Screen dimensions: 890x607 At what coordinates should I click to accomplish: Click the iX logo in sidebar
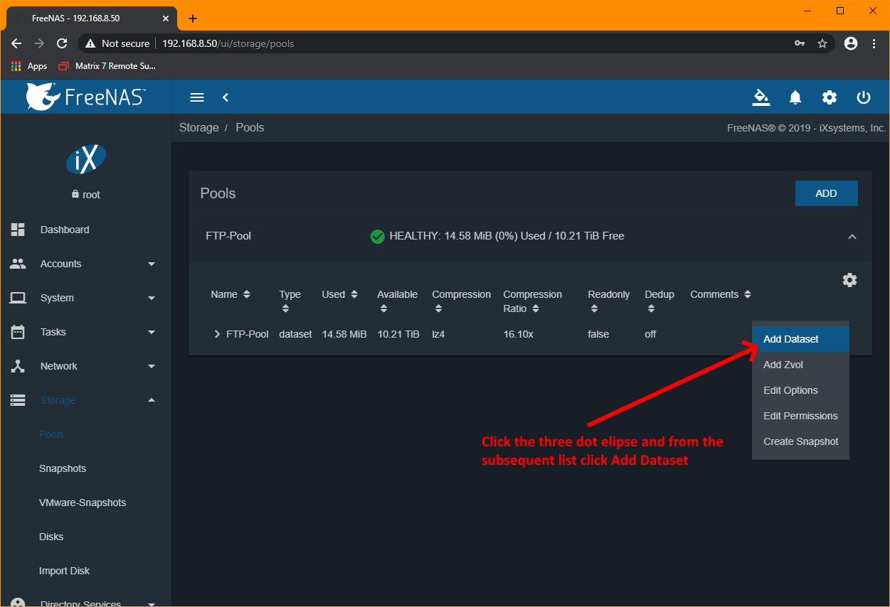86,160
